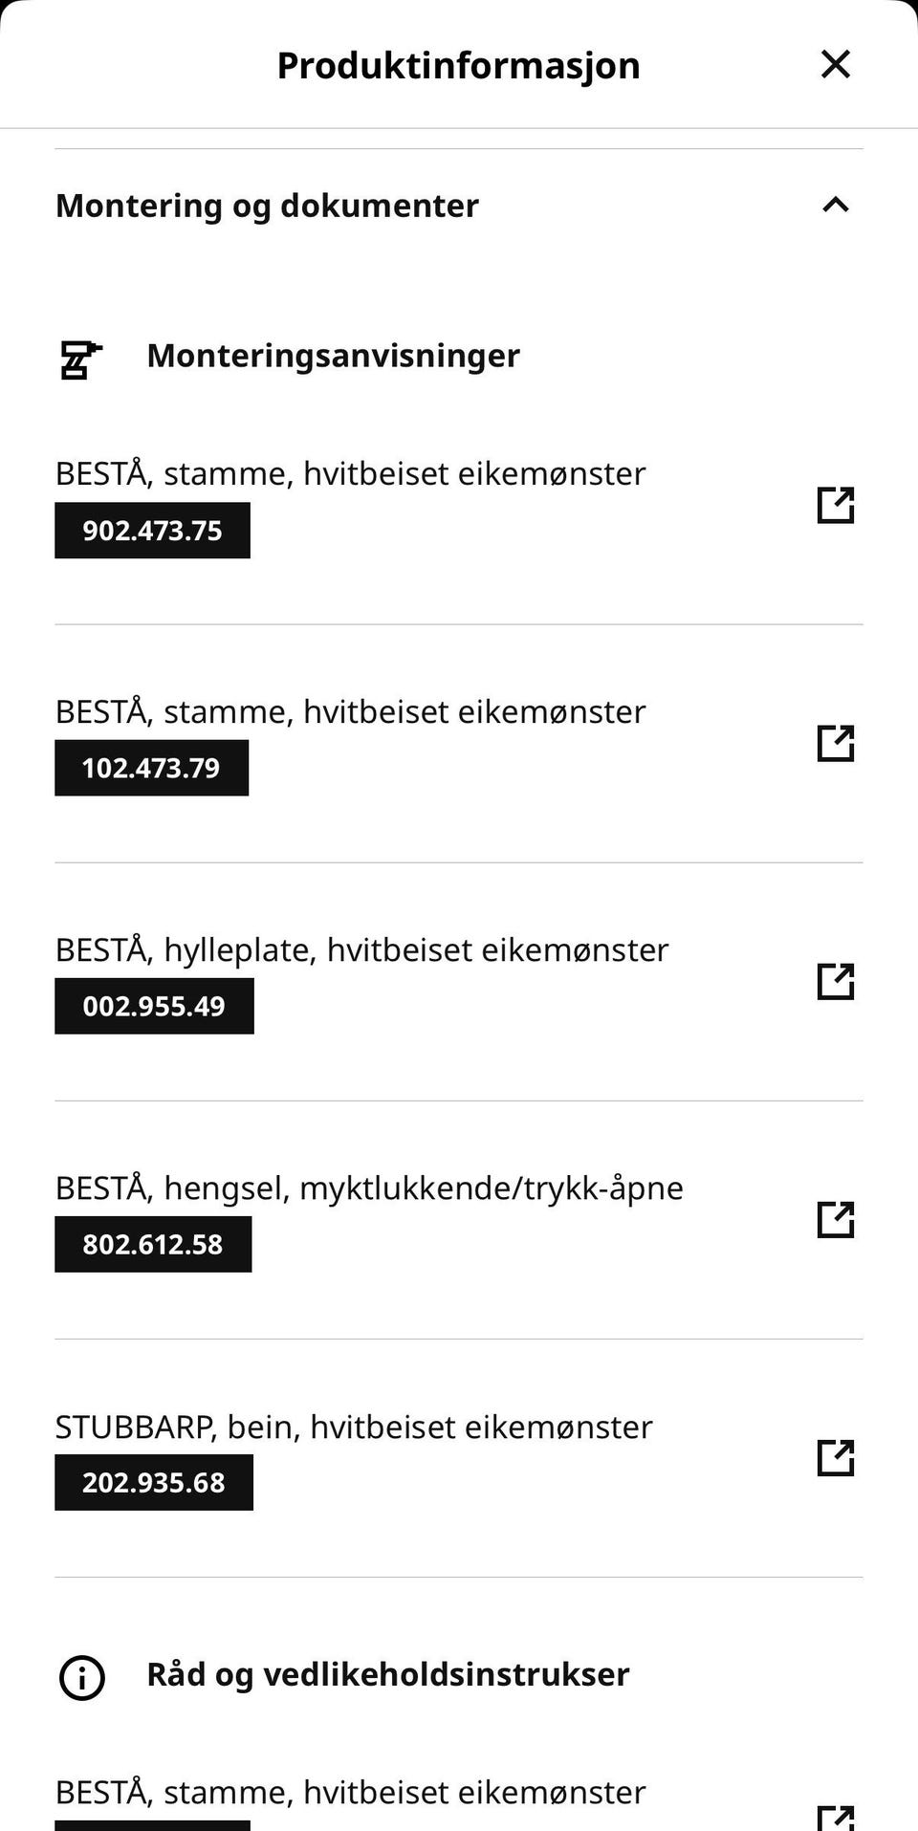Open external link icon under Råd og vedlikeholdsinstrukser
Image resolution: width=918 pixels, height=1831 pixels.
tap(836, 1817)
